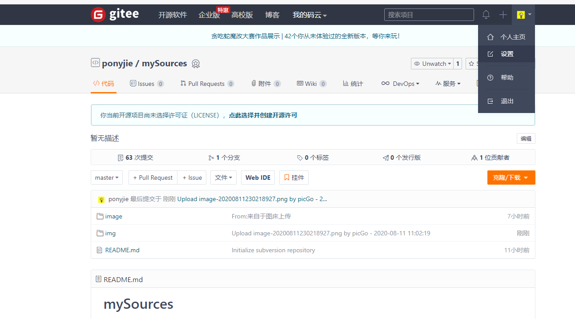The image size is (575, 319).
Task: Click the img folder icon
Action: coord(100,233)
